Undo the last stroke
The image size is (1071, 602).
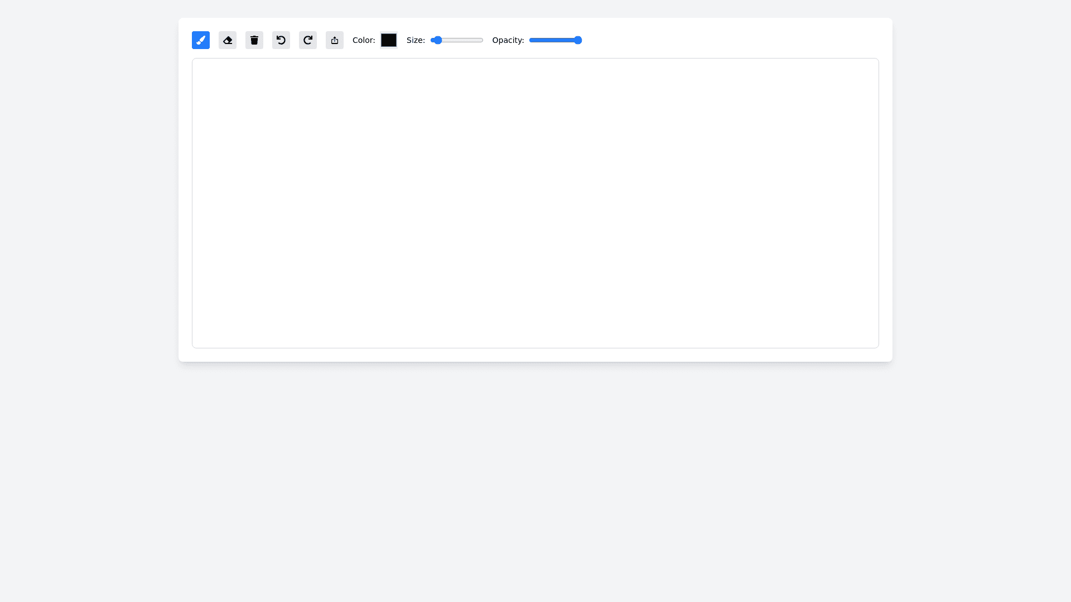click(281, 40)
